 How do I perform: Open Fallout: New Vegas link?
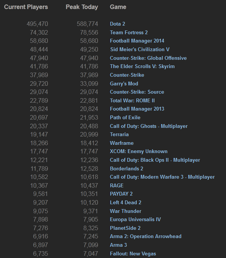133,253
